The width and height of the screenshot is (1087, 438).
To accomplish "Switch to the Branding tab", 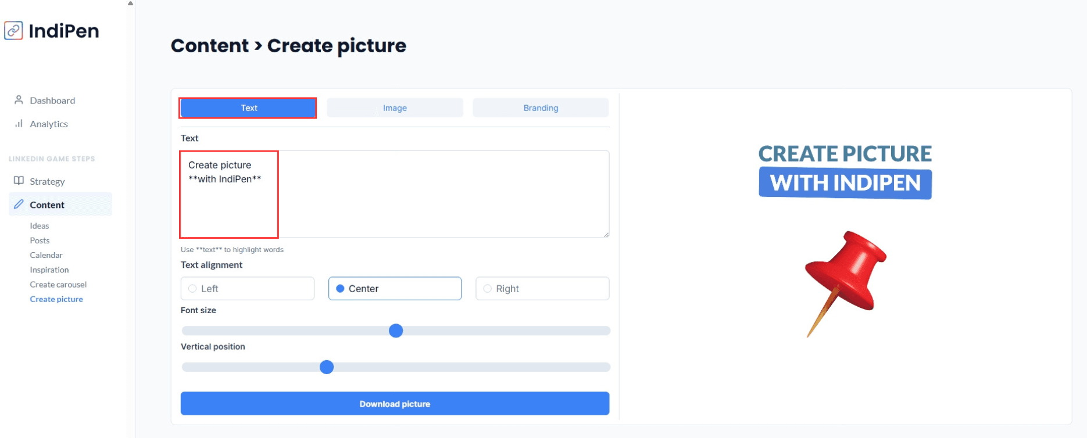I will [541, 108].
